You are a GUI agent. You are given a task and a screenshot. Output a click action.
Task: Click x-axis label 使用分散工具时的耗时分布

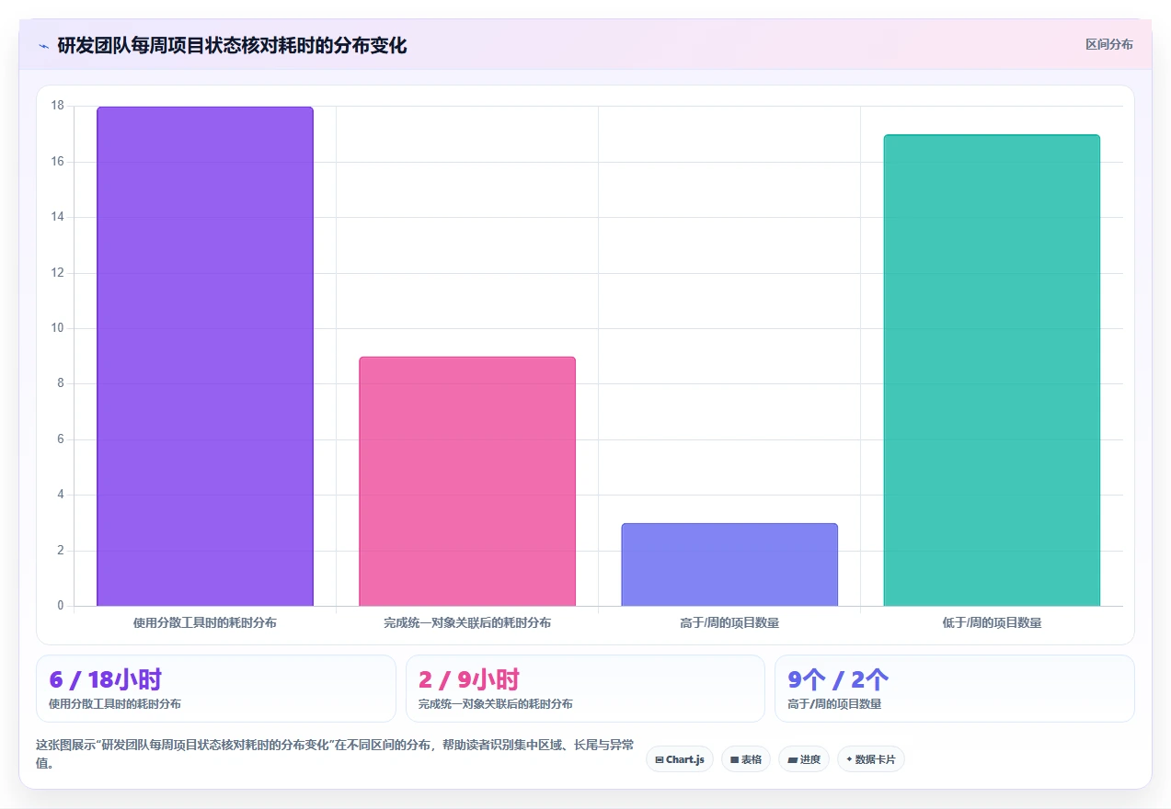(x=205, y=622)
